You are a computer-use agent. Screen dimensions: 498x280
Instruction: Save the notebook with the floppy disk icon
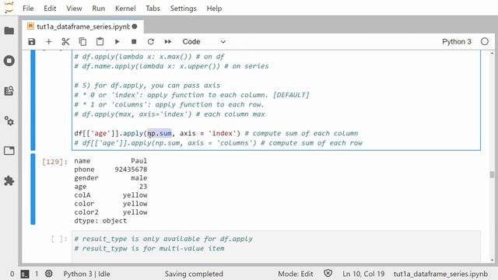(32, 41)
